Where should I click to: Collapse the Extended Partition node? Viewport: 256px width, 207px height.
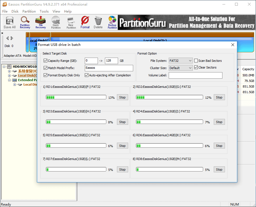[x=9, y=80]
